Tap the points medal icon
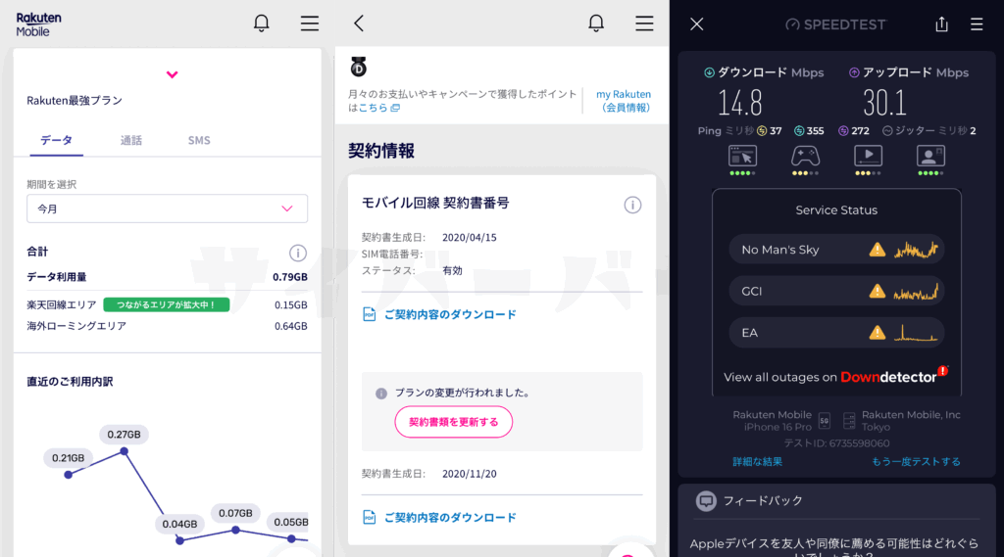 pyautogui.click(x=359, y=67)
